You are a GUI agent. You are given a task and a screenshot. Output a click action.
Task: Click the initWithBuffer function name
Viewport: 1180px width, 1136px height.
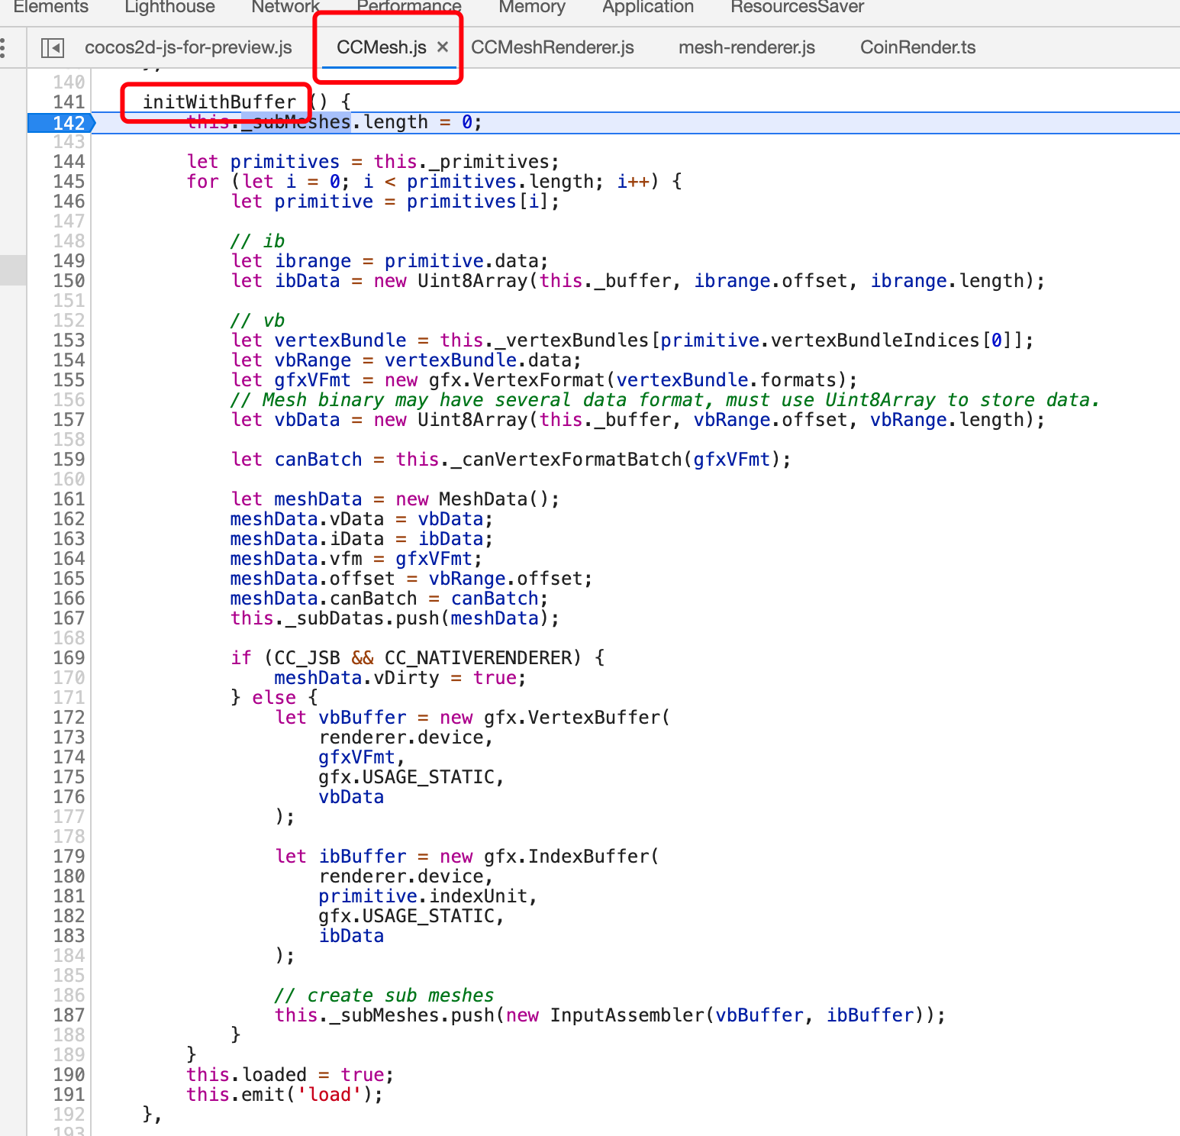(219, 102)
